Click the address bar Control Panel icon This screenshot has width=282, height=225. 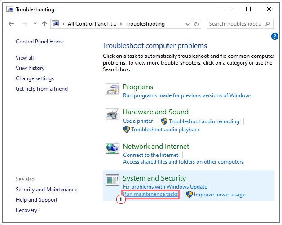click(55, 23)
